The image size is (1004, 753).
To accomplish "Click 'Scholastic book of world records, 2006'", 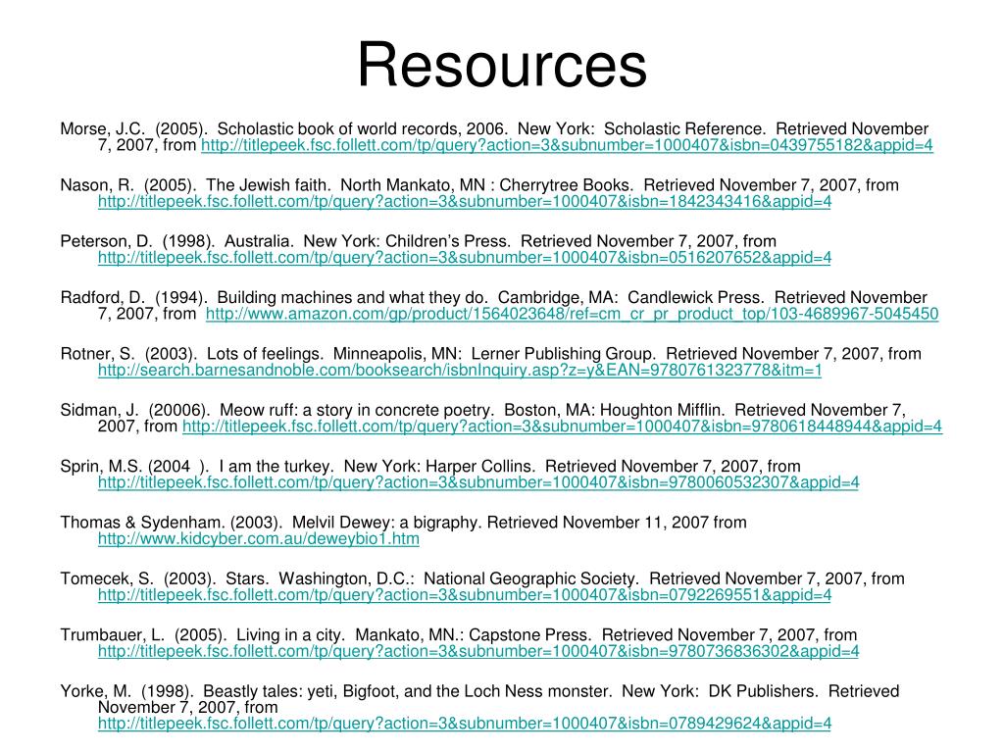I will coord(362,129).
